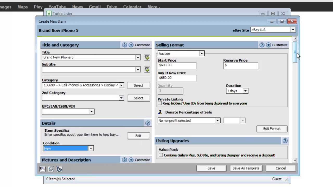Click the third bottom-left toolbar icon

(59, 169)
